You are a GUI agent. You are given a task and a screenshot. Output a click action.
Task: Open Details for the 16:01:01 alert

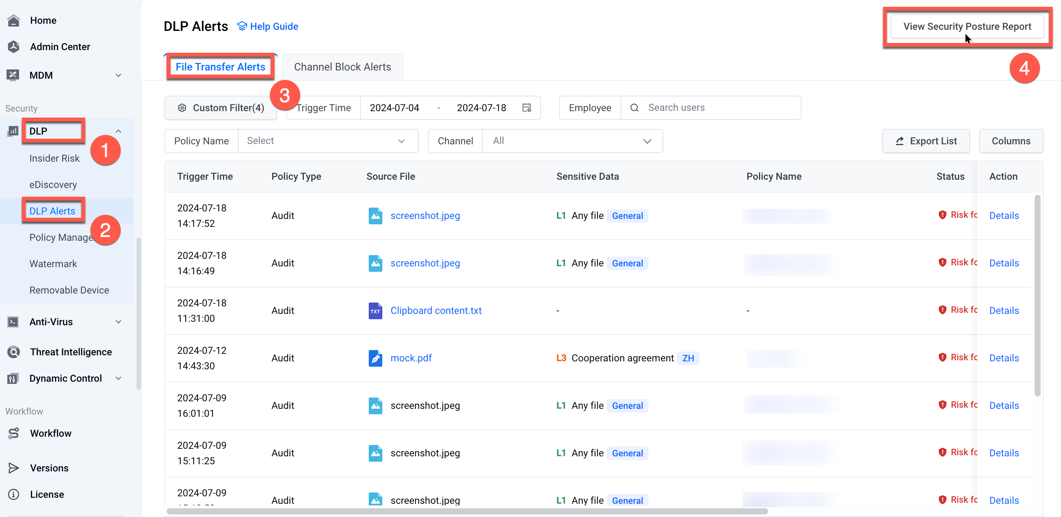(1004, 405)
